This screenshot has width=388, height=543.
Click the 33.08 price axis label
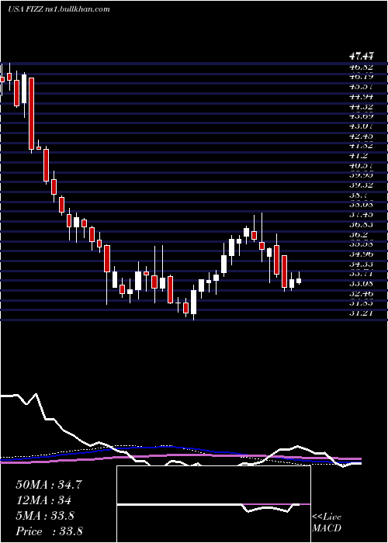pos(362,283)
